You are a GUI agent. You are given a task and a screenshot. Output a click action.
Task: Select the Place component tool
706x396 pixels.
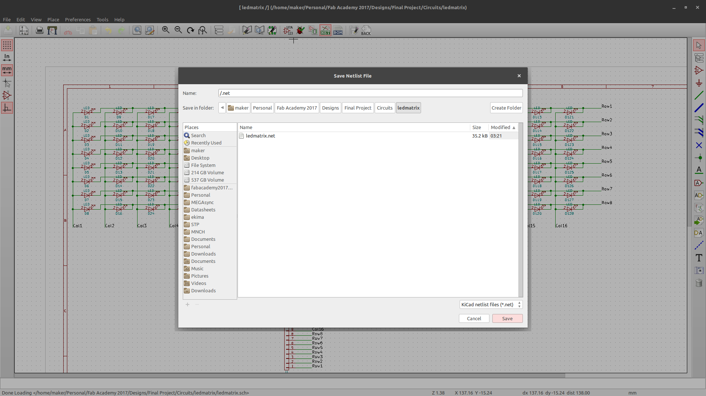pos(699,70)
